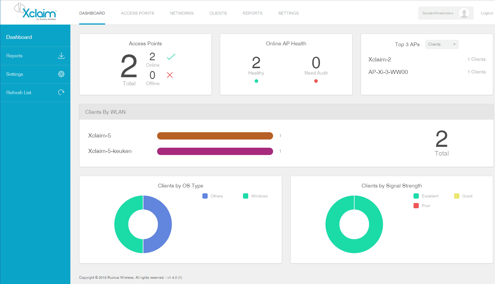Click the Poor red legend swatch
Image resolution: width=495 pixels, height=284 pixels.
[416, 206]
